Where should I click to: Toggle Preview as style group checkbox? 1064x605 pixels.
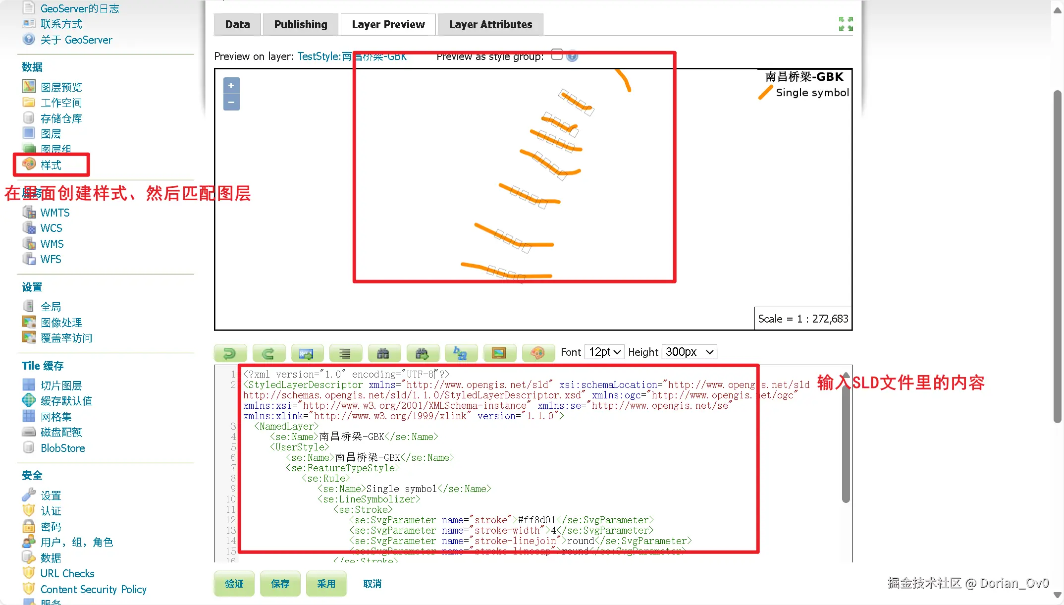(x=557, y=55)
